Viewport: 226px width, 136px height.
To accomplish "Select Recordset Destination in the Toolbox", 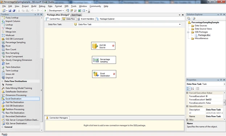I will point(16,116).
